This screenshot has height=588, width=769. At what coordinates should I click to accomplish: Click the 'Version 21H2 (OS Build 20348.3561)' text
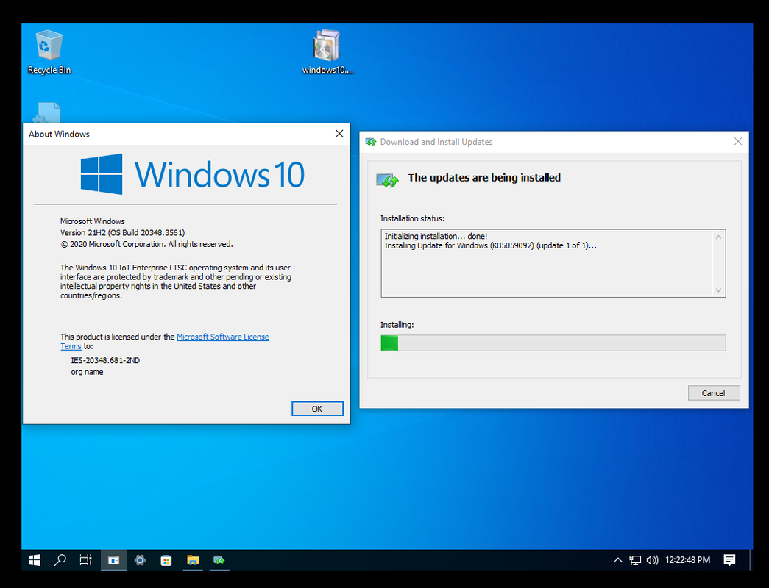click(x=123, y=233)
